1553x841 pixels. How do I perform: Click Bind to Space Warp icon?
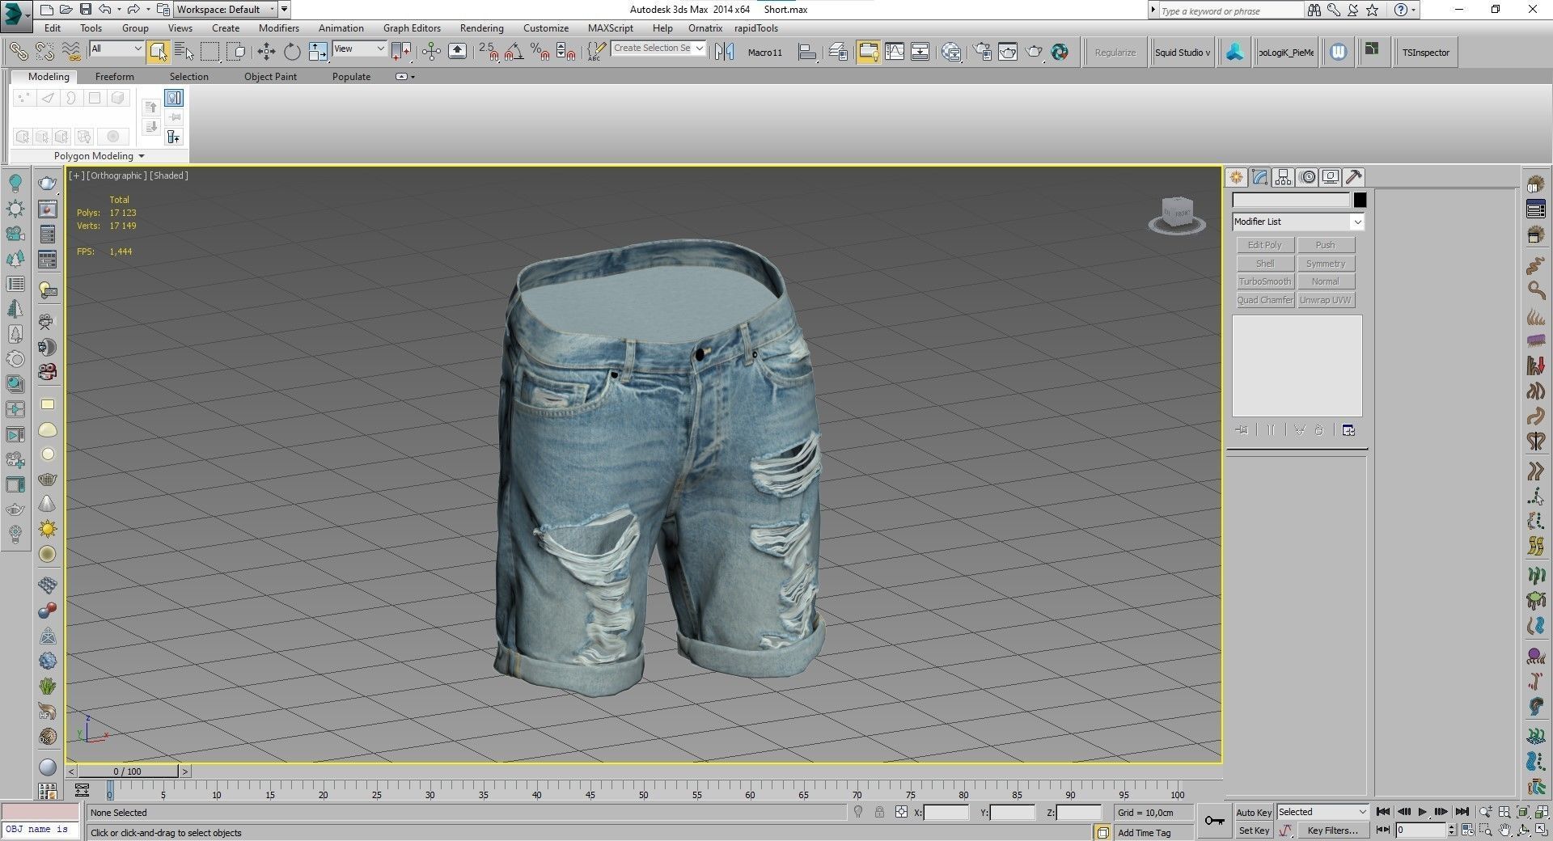[x=71, y=52]
